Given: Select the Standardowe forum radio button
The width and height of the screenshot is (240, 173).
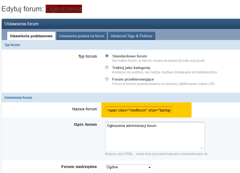Looking at the screenshot, I should click(107, 56).
